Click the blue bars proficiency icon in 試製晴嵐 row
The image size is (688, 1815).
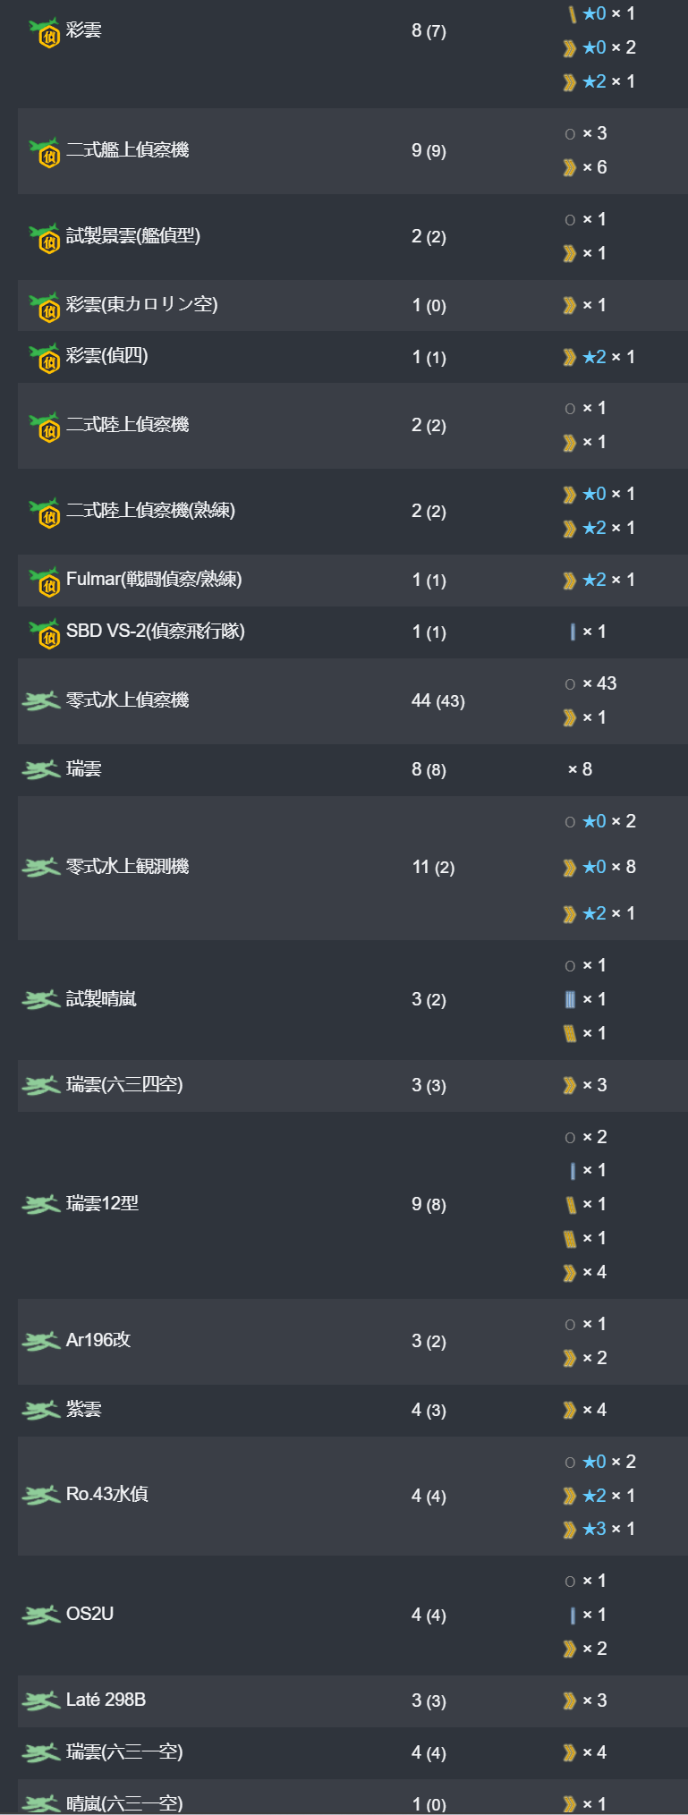570,1000
